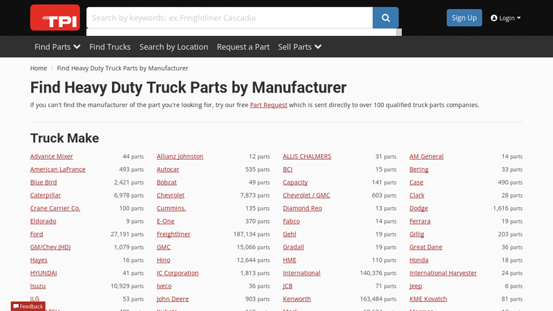Open Eldorado parts
The image size is (553, 311).
pyautogui.click(x=43, y=221)
